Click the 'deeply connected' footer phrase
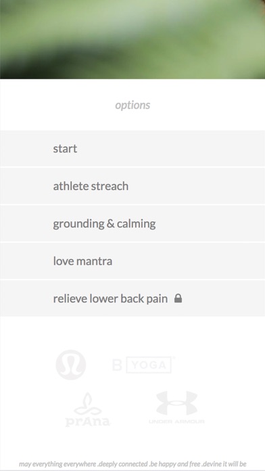 tap(122, 464)
